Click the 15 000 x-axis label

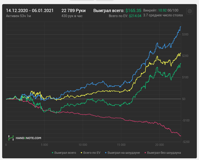pyautogui.click(x=121, y=145)
